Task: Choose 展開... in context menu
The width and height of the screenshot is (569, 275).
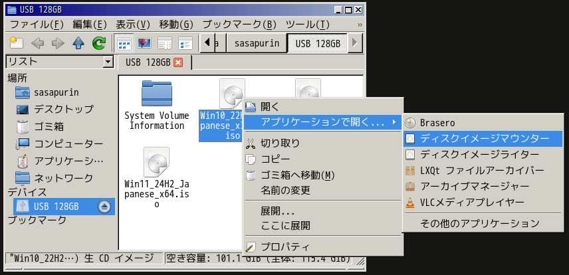Action: 323,211
